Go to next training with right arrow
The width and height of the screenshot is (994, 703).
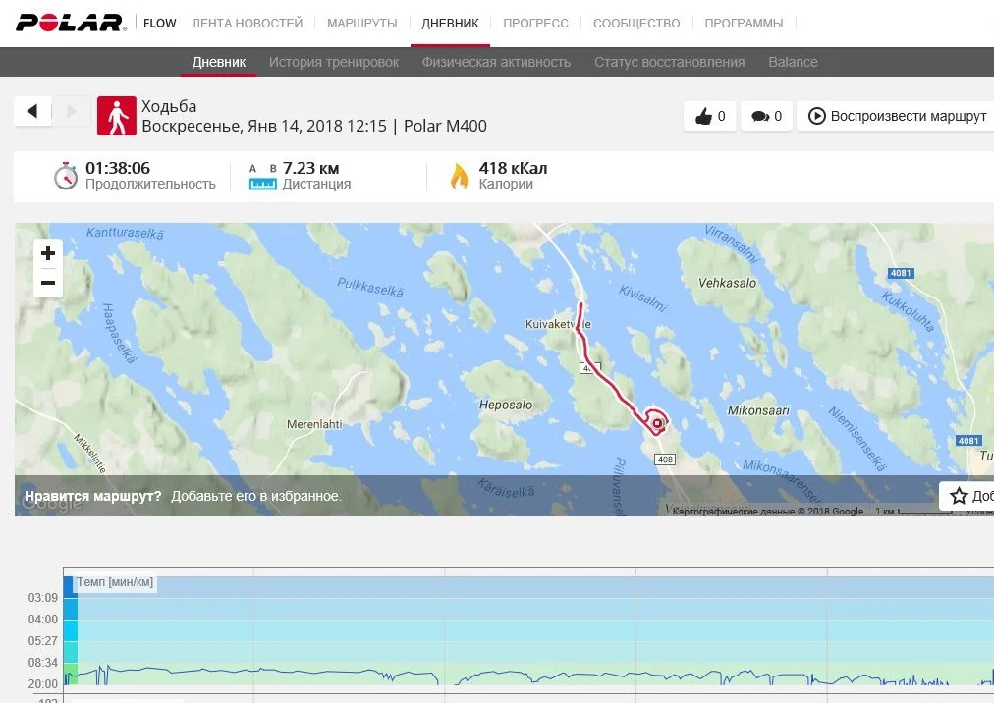pos(71,112)
